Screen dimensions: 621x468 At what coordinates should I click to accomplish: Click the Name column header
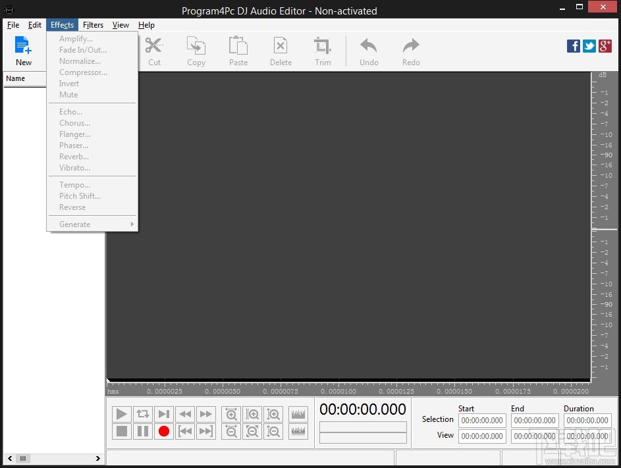[24, 78]
